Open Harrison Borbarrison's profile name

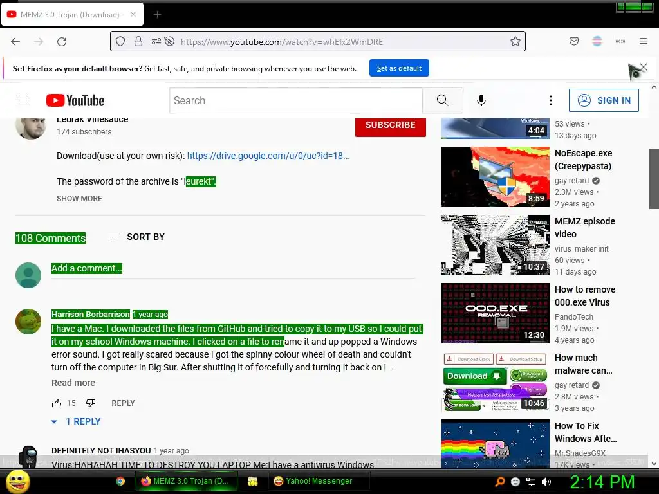(x=90, y=314)
